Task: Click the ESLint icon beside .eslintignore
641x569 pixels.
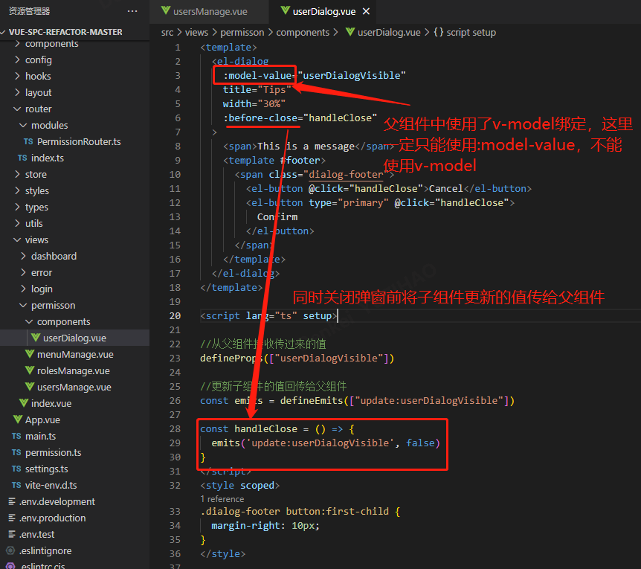Action: click(11, 550)
